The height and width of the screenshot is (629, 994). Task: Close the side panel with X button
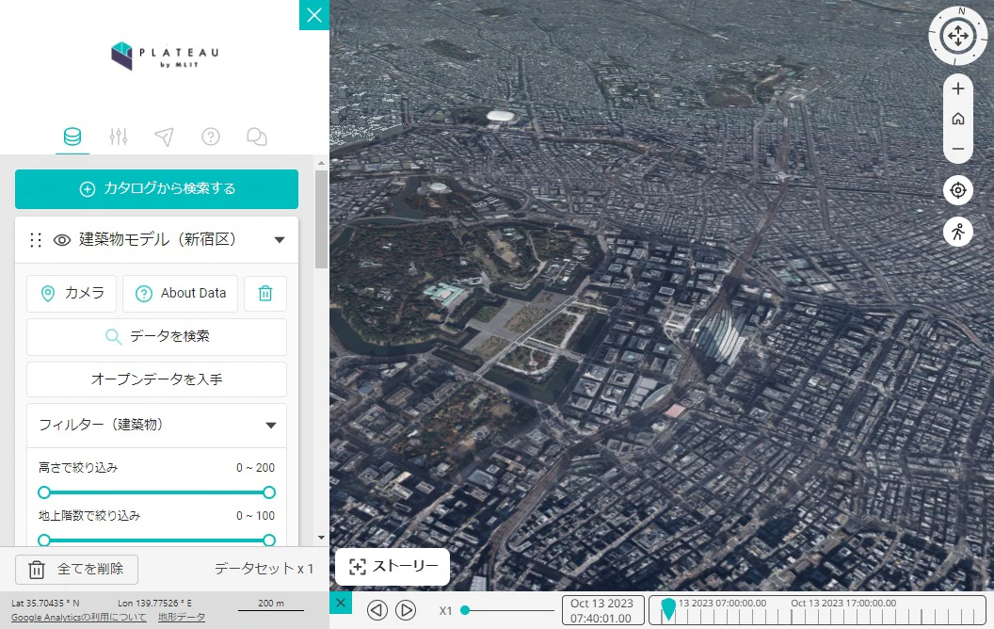tap(313, 14)
